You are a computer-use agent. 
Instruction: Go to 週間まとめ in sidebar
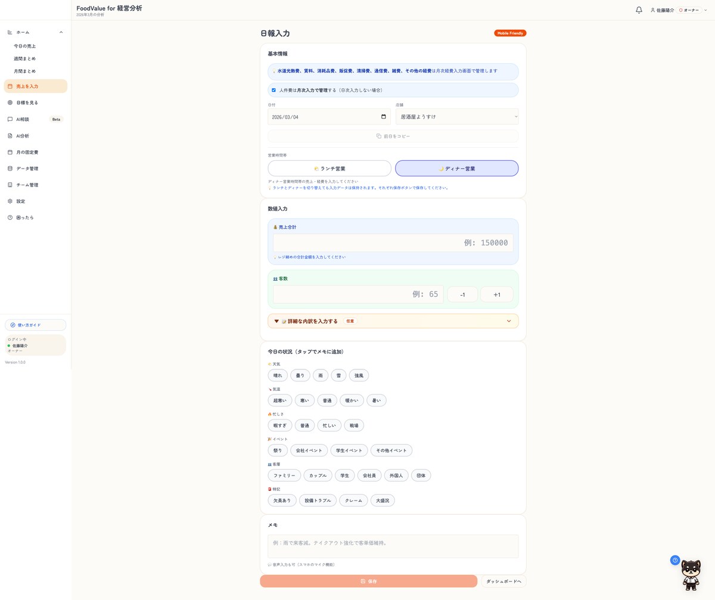pyautogui.click(x=25, y=59)
